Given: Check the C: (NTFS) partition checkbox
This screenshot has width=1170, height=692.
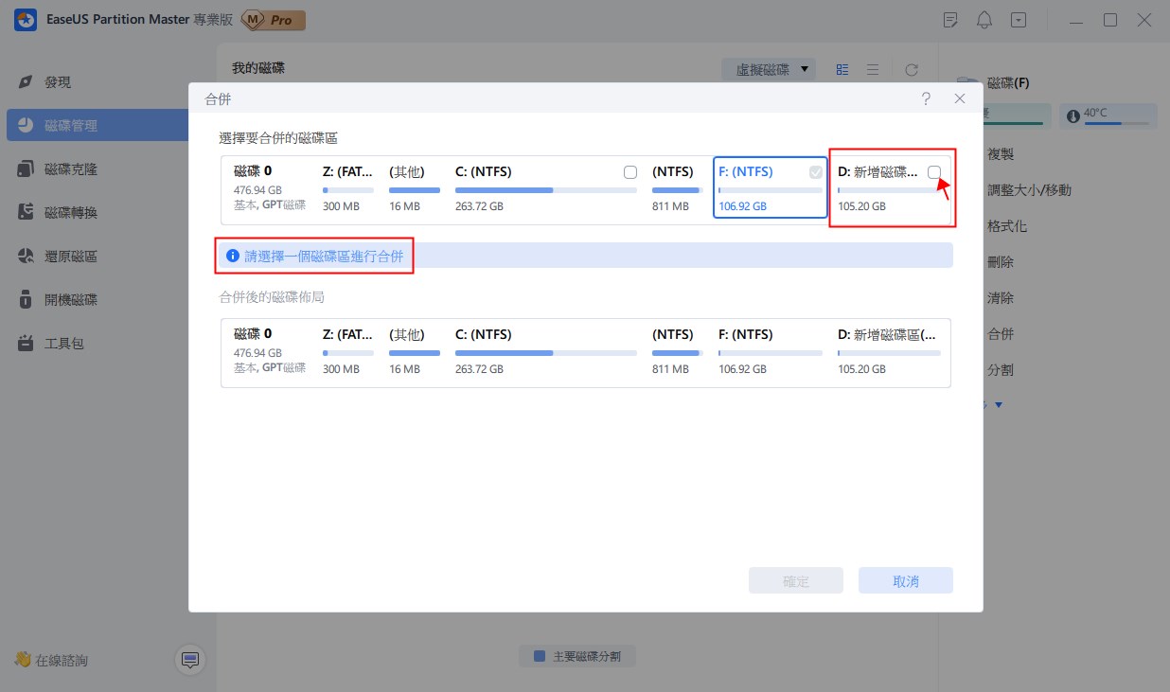Looking at the screenshot, I should click(630, 172).
